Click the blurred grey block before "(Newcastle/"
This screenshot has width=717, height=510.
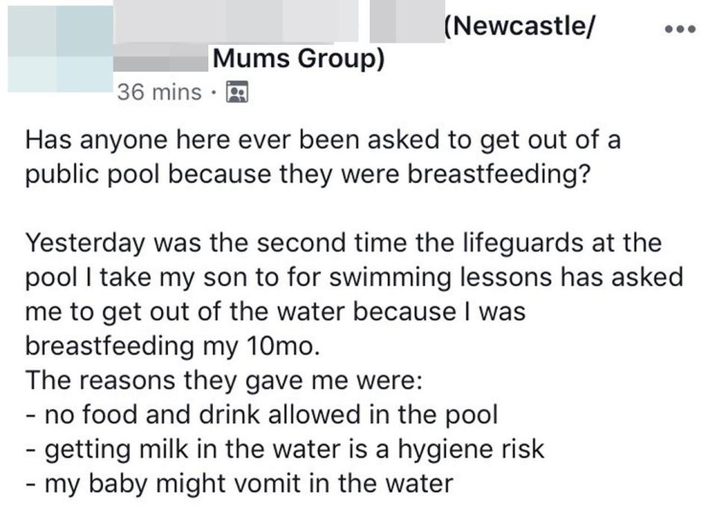(407, 21)
